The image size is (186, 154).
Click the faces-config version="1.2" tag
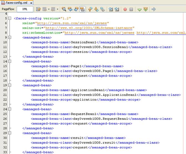pyautogui.click(x=42, y=18)
